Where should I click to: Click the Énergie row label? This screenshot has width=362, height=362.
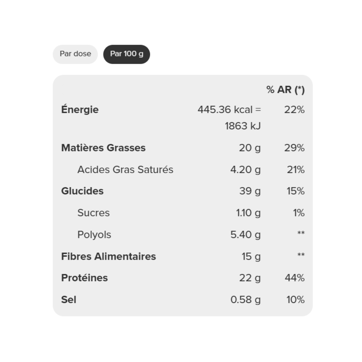pyautogui.click(x=80, y=110)
